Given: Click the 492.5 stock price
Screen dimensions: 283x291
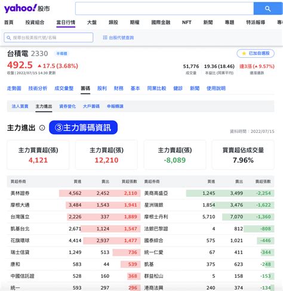Looking at the screenshot, I should [x=20, y=65].
